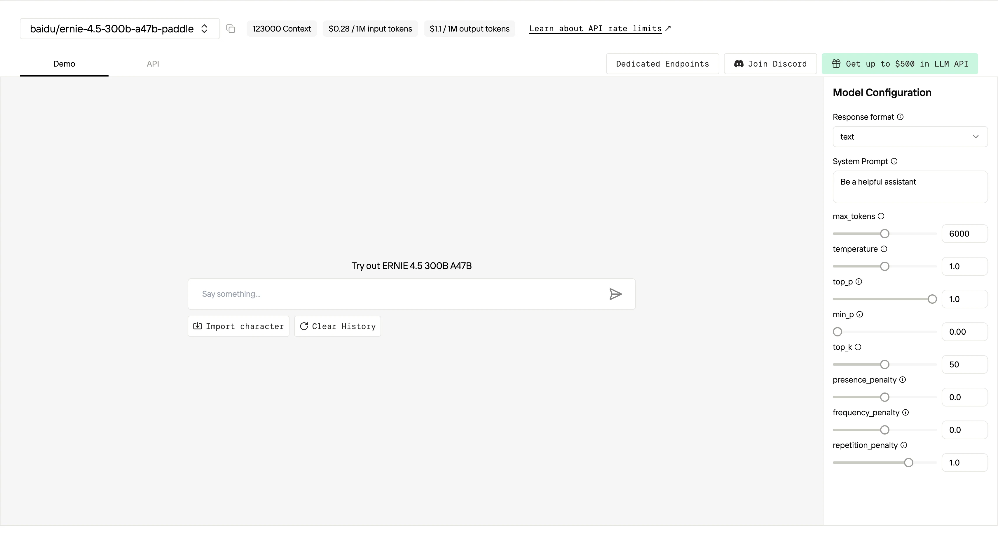Show info icon next to repetition_penalty
The image size is (998, 542).
[903, 445]
